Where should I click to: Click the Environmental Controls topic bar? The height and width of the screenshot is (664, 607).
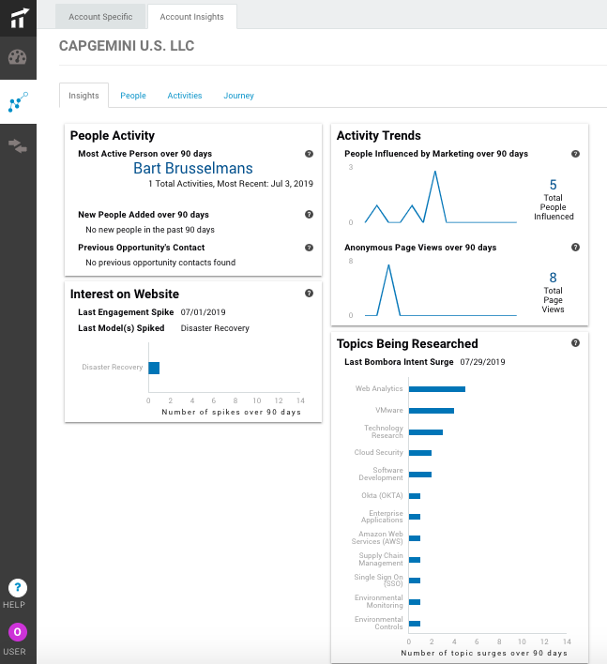point(415,624)
